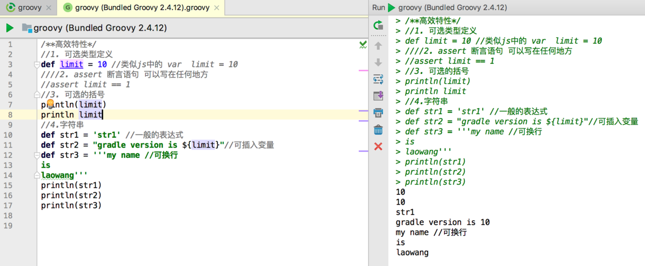Click the 'str1' output line in console
The height and width of the screenshot is (266, 645).
(405, 212)
